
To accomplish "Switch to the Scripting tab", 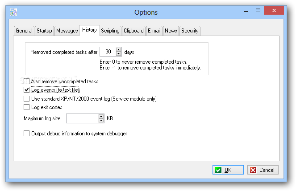I will click(110, 31).
